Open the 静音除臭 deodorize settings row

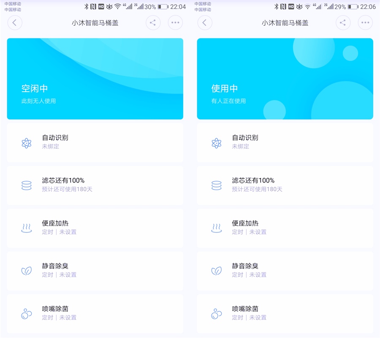(95, 271)
